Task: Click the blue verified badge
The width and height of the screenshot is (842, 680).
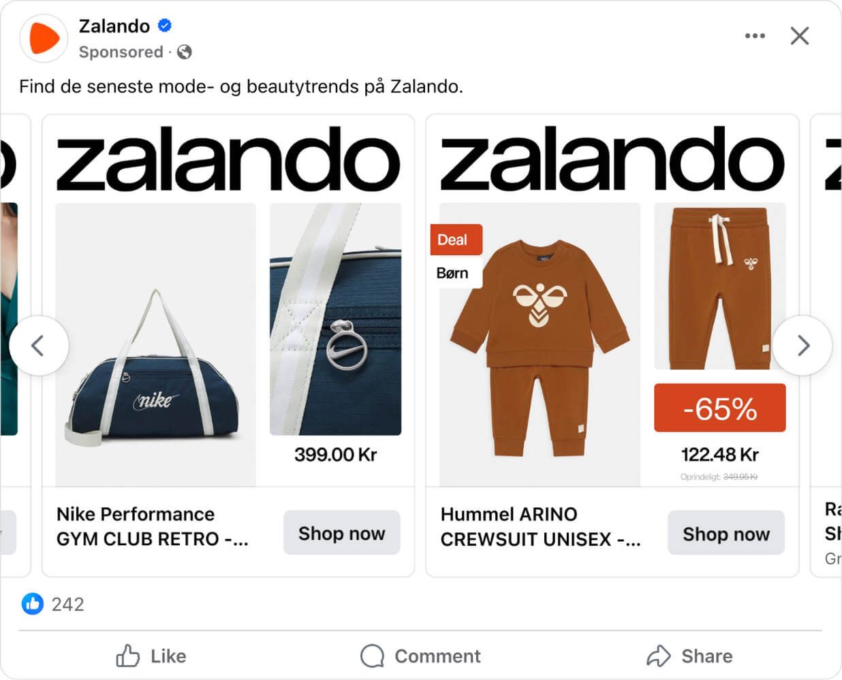Action: pyautogui.click(x=165, y=26)
